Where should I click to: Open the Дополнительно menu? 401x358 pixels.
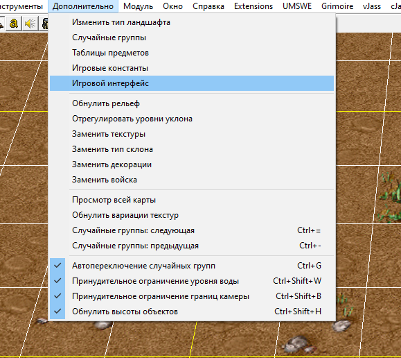(83, 6)
